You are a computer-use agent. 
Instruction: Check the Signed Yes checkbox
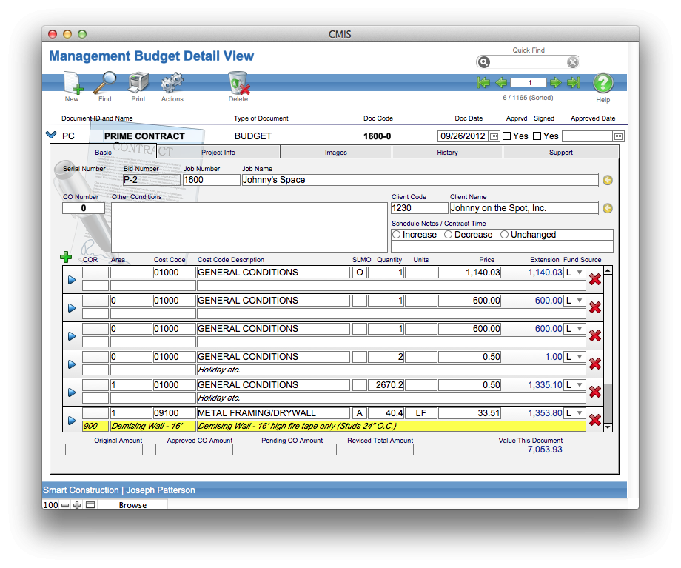click(x=538, y=136)
